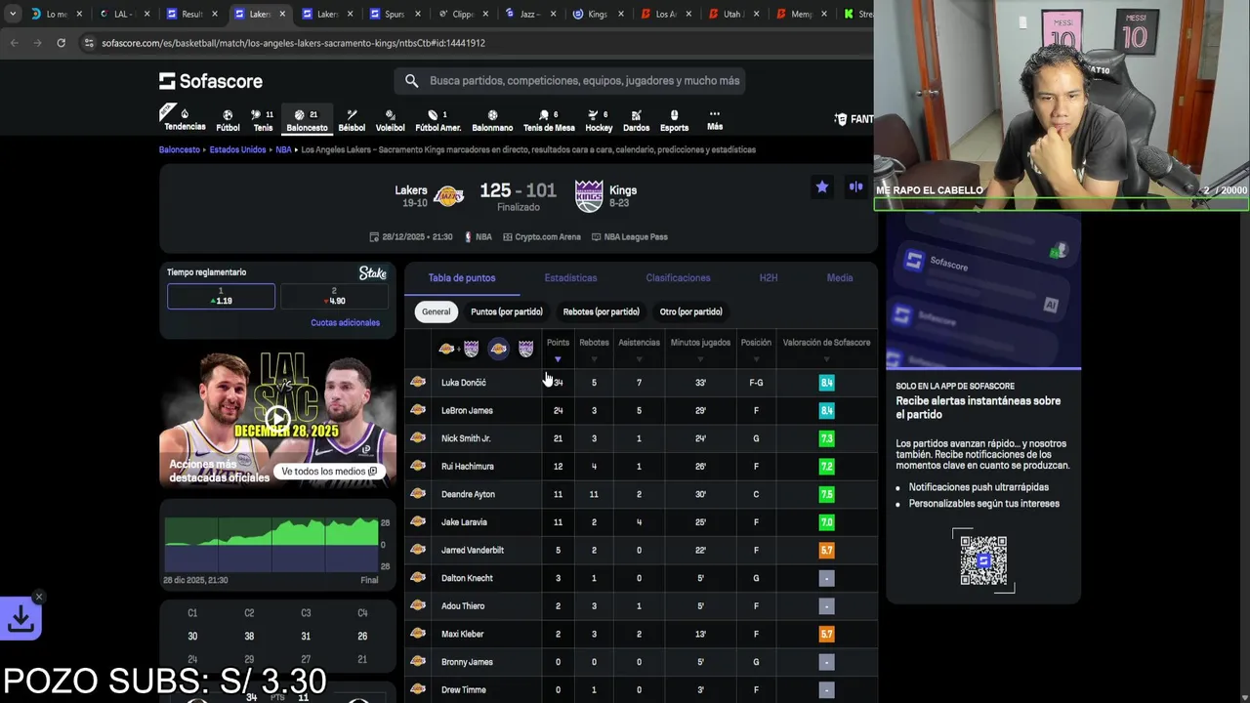Filter table to Kings players only
The image size is (1250, 703).
[x=525, y=349]
